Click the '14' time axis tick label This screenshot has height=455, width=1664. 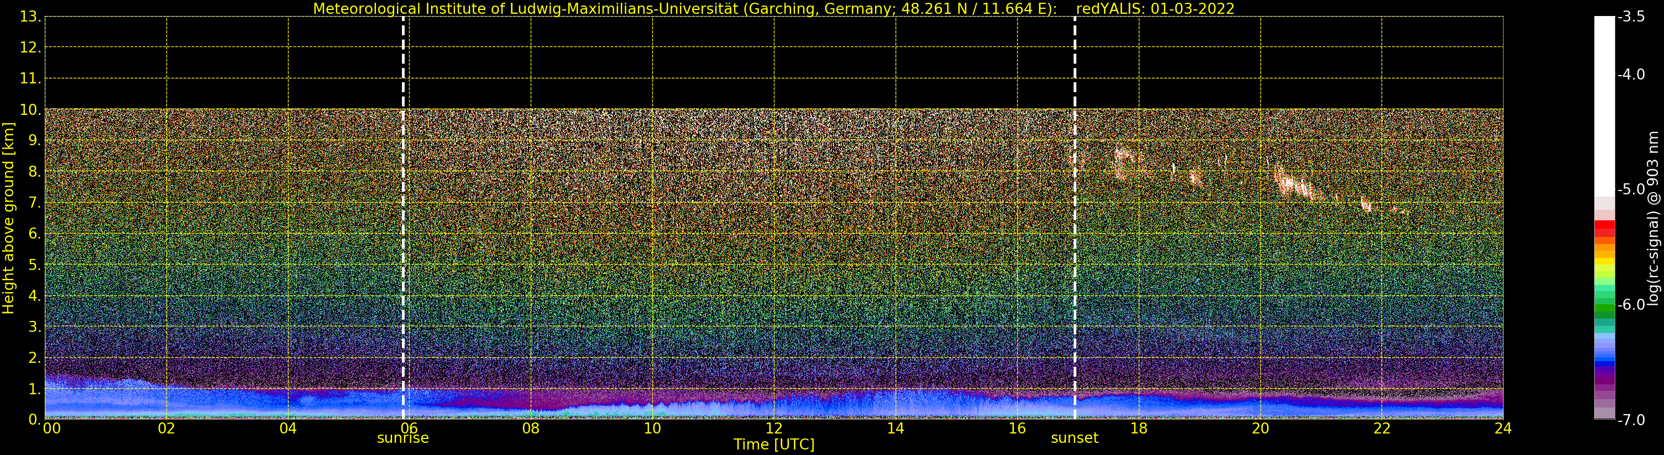click(896, 428)
